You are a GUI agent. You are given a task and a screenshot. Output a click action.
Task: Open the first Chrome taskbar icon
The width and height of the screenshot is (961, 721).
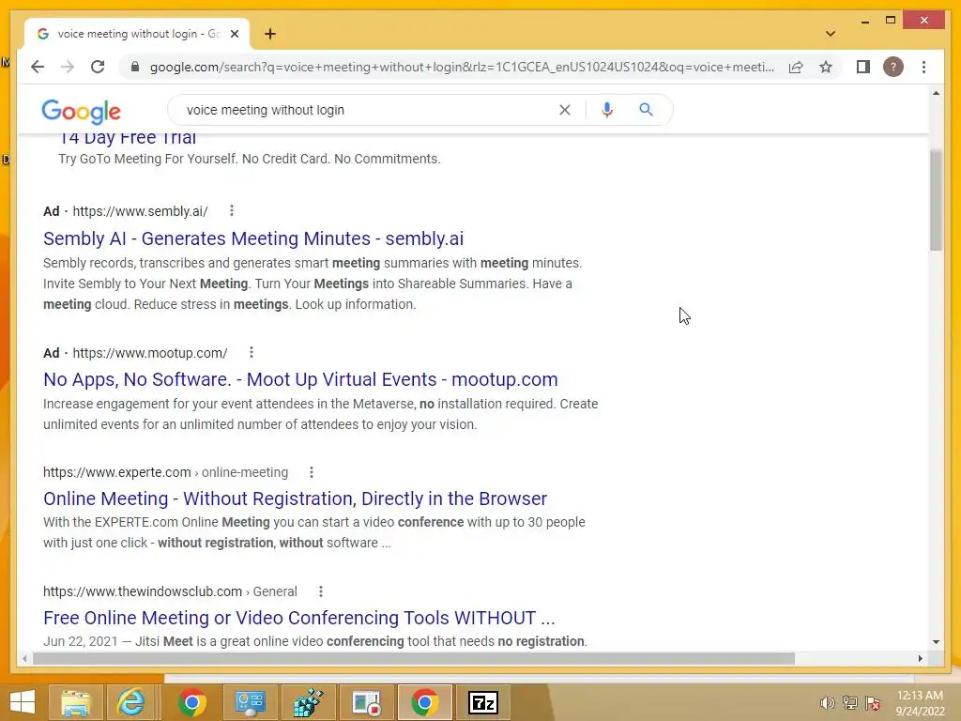click(x=191, y=702)
